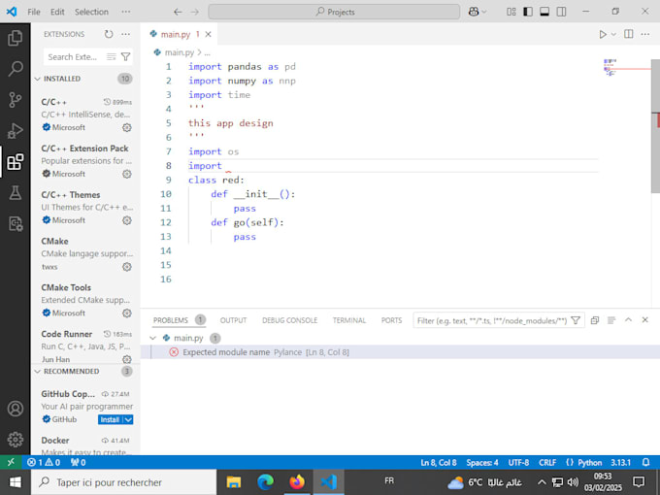Image resolution: width=660 pixels, height=495 pixels.
Task: Open the Source Control view
Action: 15,100
